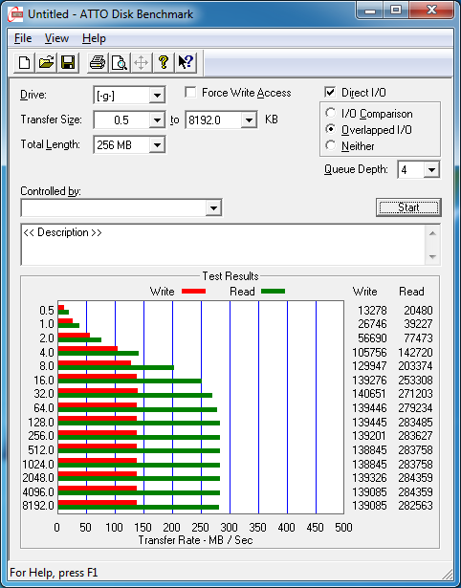Image resolution: width=461 pixels, height=588 pixels.
Task: Click the ATTO app icon in title bar
Action: coord(15,14)
